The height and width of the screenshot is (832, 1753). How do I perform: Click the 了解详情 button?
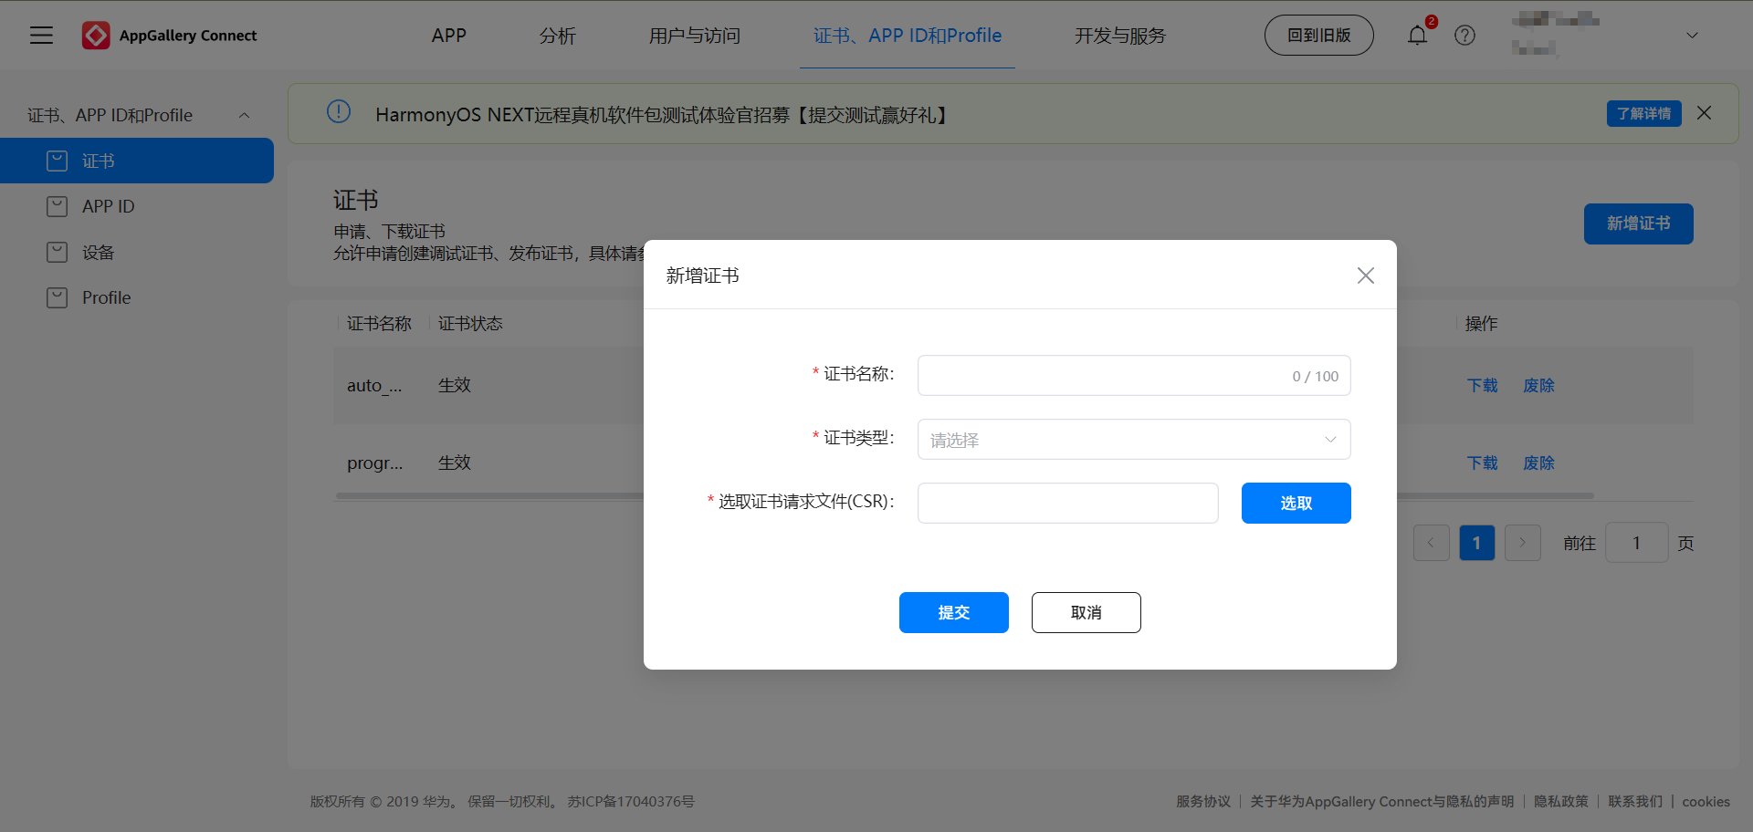tap(1643, 113)
